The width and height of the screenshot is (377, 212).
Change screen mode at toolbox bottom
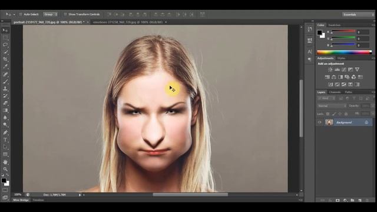pos(5,197)
